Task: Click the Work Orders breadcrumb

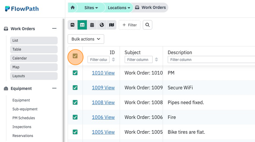Action: tap(151, 7)
